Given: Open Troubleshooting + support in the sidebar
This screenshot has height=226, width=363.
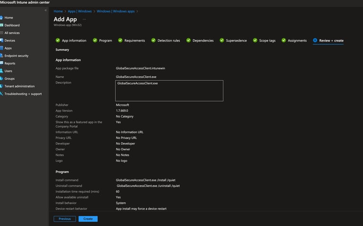Looking at the screenshot, I should pos(23,94).
